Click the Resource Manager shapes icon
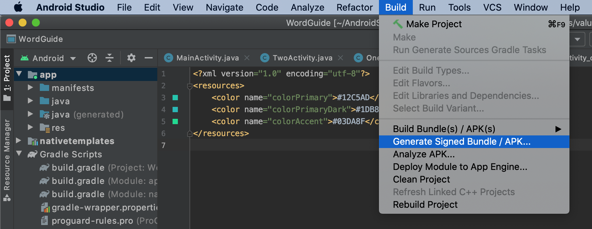The height and width of the screenshot is (229, 592). coord(7,198)
